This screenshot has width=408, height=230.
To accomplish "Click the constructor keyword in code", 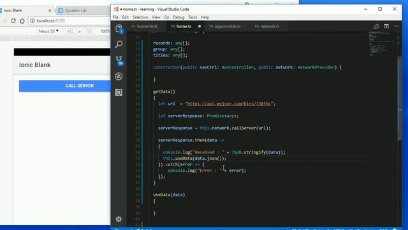I will tap(166, 67).
